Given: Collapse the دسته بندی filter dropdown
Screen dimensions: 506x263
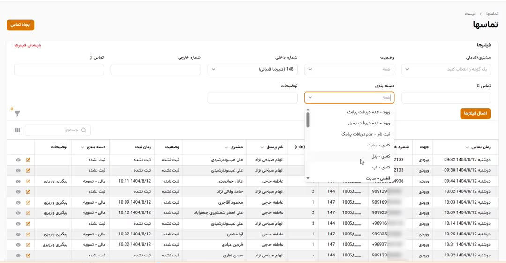Looking at the screenshot, I should [310, 97].
